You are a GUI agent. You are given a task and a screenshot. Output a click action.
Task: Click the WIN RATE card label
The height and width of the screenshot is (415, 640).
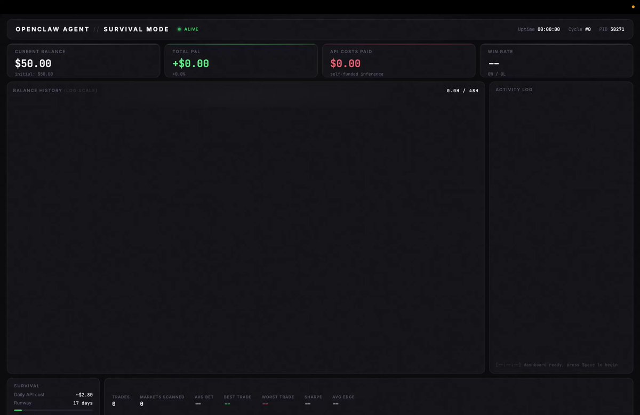click(500, 52)
